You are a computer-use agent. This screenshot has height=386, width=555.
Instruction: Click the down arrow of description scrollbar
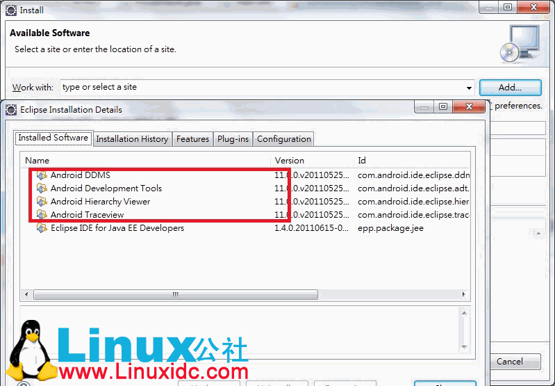pos(465,347)
